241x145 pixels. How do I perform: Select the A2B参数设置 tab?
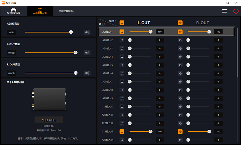[40, 11]
